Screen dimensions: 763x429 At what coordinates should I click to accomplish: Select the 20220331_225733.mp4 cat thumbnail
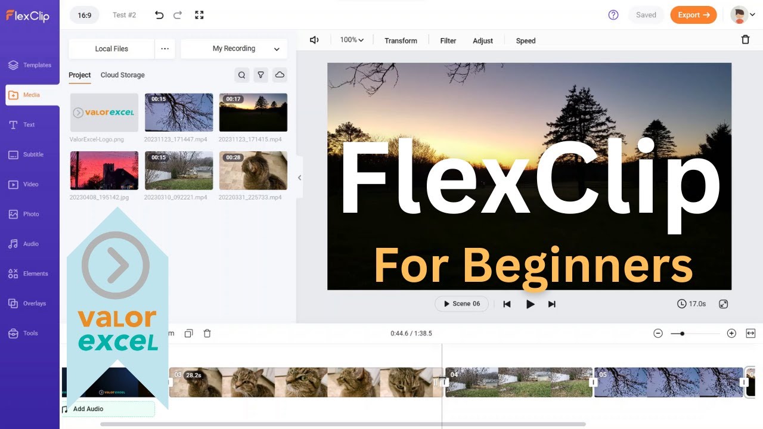tap(253, 170)
